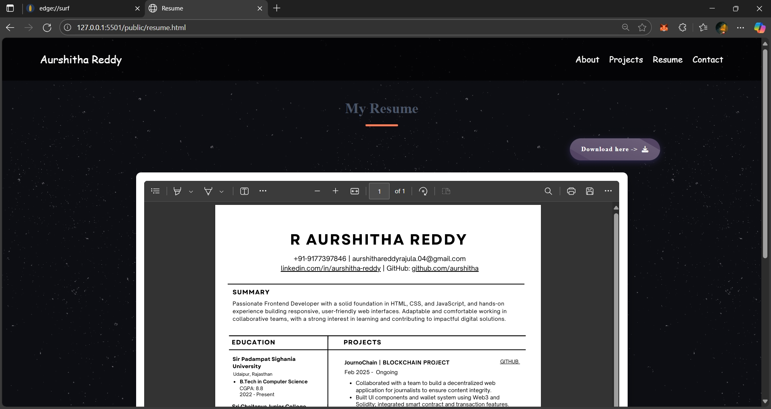Image resolution: width=771 pixels, height=409 pixels.
Task: Toggle fit-to-width page view
Action: pos(355,191)
